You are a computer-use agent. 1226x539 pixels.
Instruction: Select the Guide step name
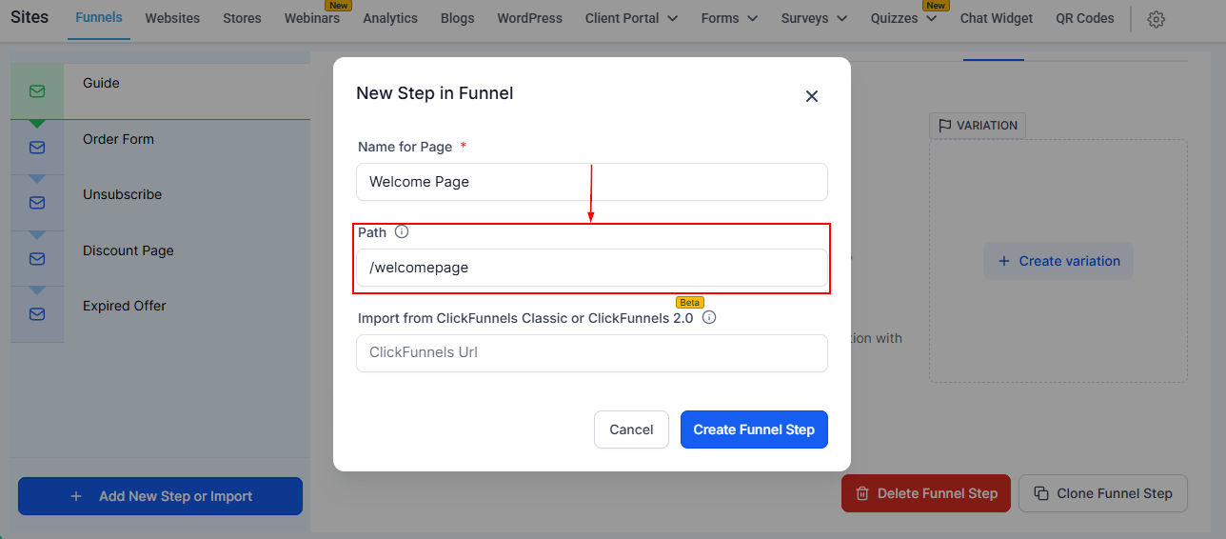pos(101,83)
